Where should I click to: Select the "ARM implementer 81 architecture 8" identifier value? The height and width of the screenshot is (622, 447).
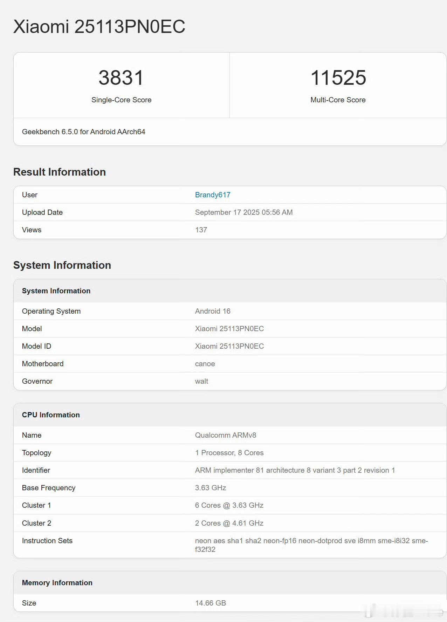pyautogui.click(x=295, y=470)
